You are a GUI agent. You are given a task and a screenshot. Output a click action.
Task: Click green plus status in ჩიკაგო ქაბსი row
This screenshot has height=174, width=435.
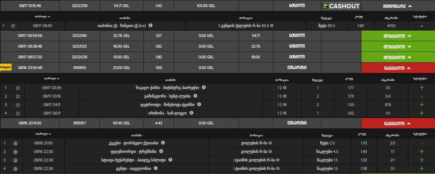tap(422, 88)
